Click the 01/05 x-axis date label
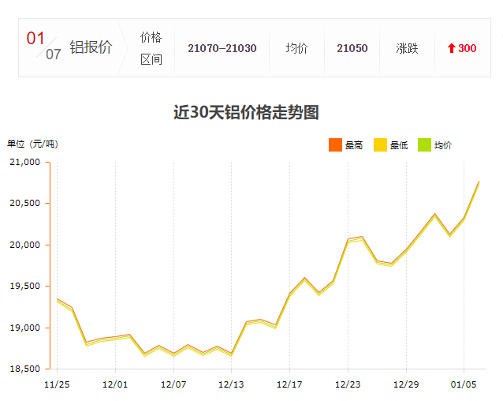The width and height of the screenshot is (503, 401). click(464, 384)
